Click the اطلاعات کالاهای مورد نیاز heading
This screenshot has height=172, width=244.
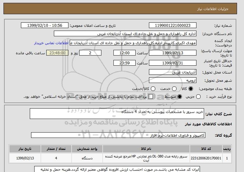pyautogui.click(x=209, y=124)
